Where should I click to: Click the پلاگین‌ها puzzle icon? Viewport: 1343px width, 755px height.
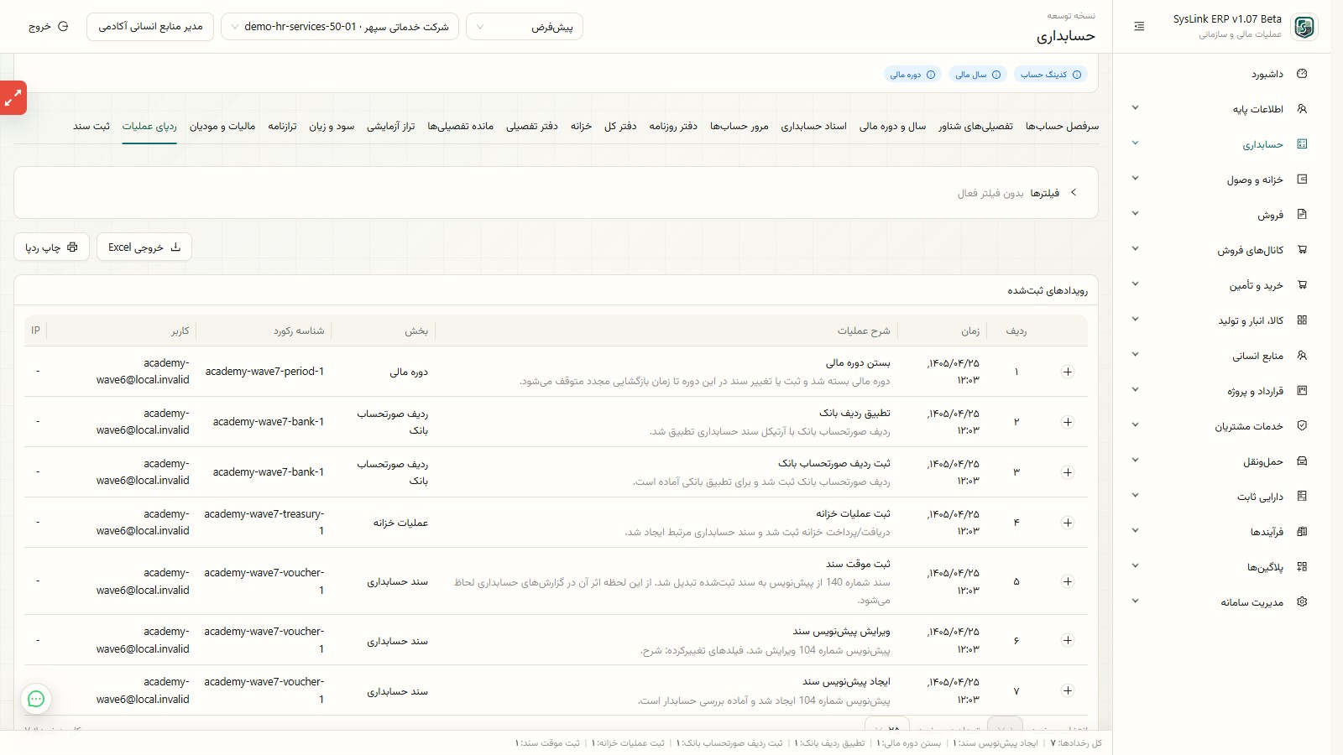(1302, 567)
